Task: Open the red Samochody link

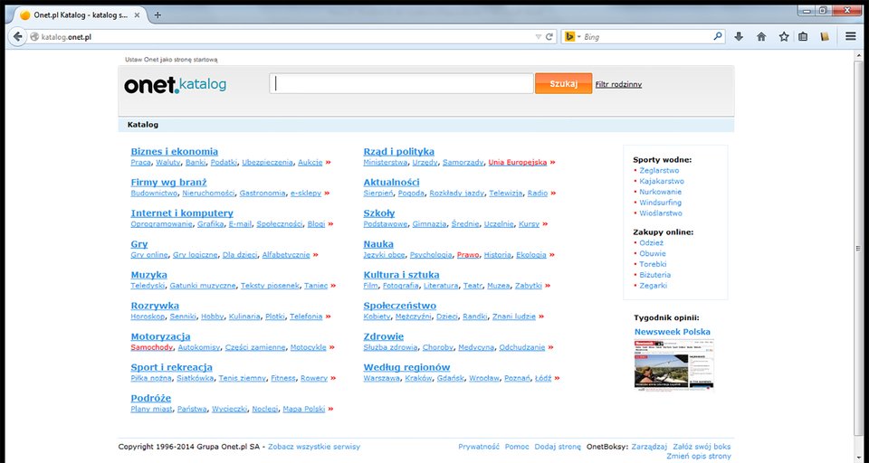Action: click(x=152, y=347)
